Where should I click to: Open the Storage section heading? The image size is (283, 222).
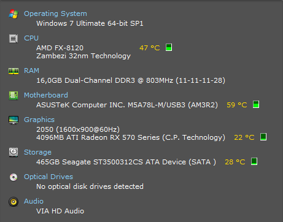pyautogui.click(x=37, y=152)
